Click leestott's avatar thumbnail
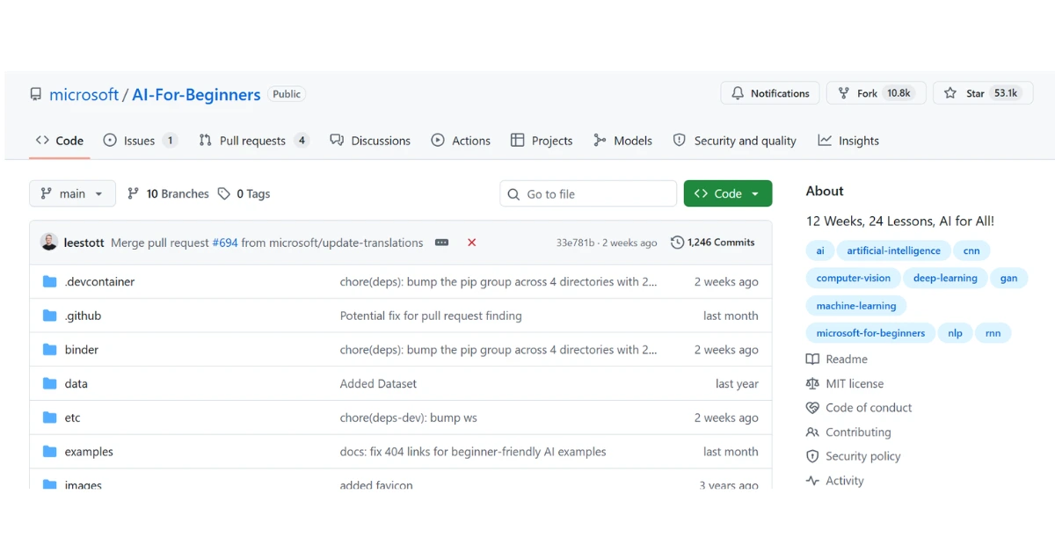This screenshot has width=1055, height=552. (x=49, y=243)
